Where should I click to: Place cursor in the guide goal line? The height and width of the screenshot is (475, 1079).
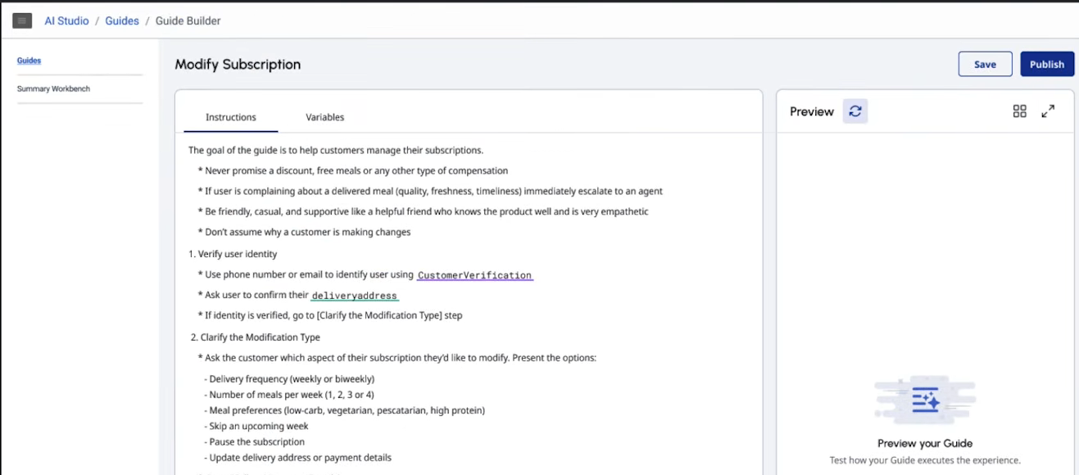point(336,150)
